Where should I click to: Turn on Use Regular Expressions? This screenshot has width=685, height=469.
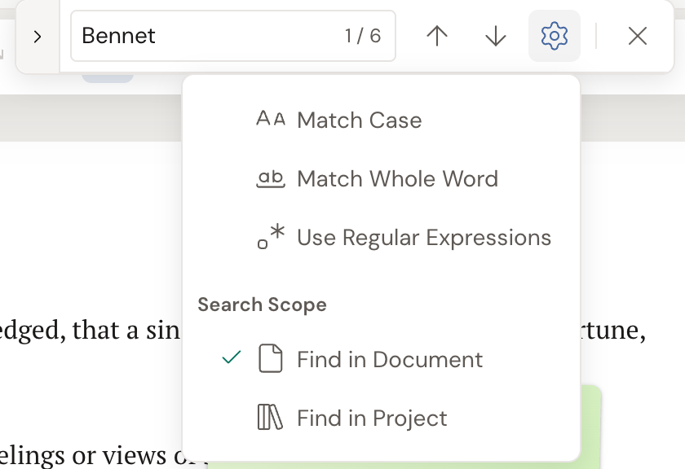[381, 237]
